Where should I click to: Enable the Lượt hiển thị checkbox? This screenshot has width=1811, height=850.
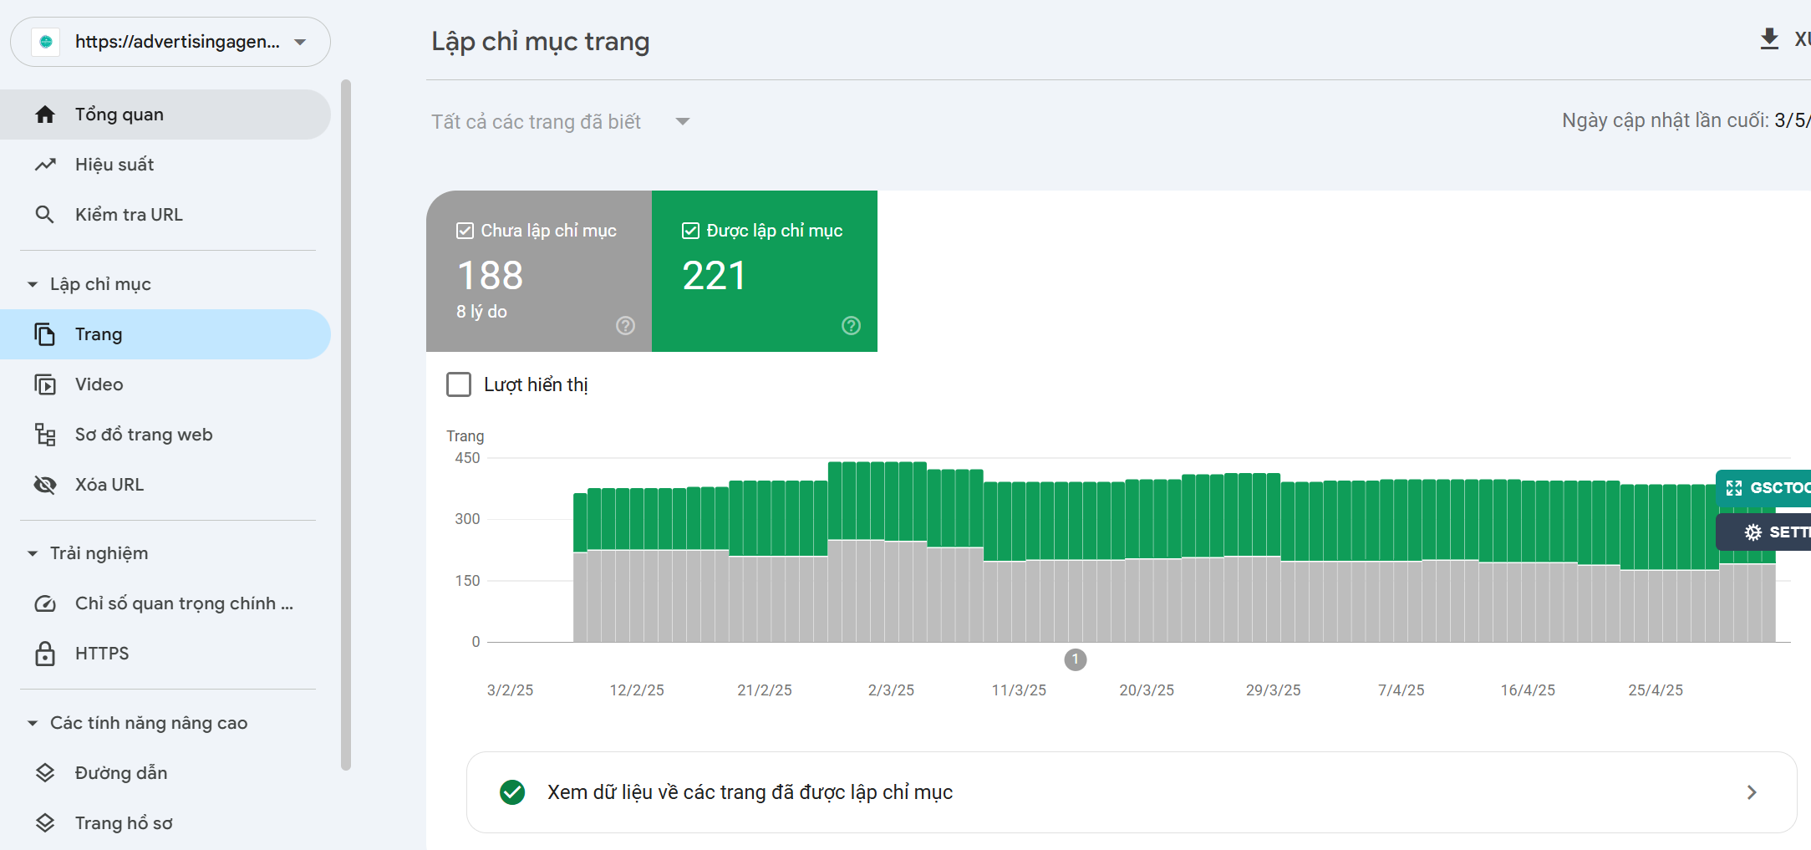(x=459, y=384)
